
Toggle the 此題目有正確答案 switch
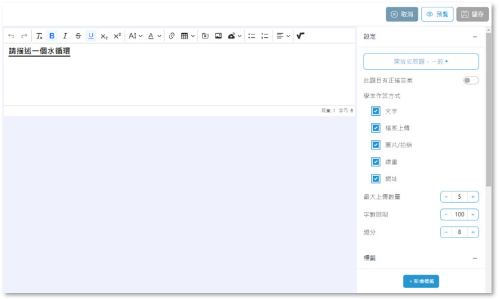pos(471,80)
